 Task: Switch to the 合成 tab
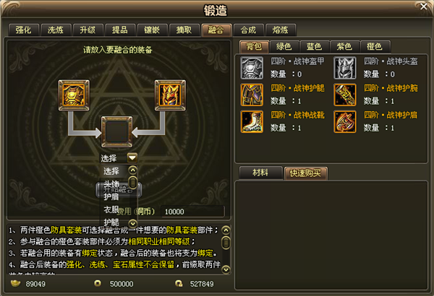(248, 30)
